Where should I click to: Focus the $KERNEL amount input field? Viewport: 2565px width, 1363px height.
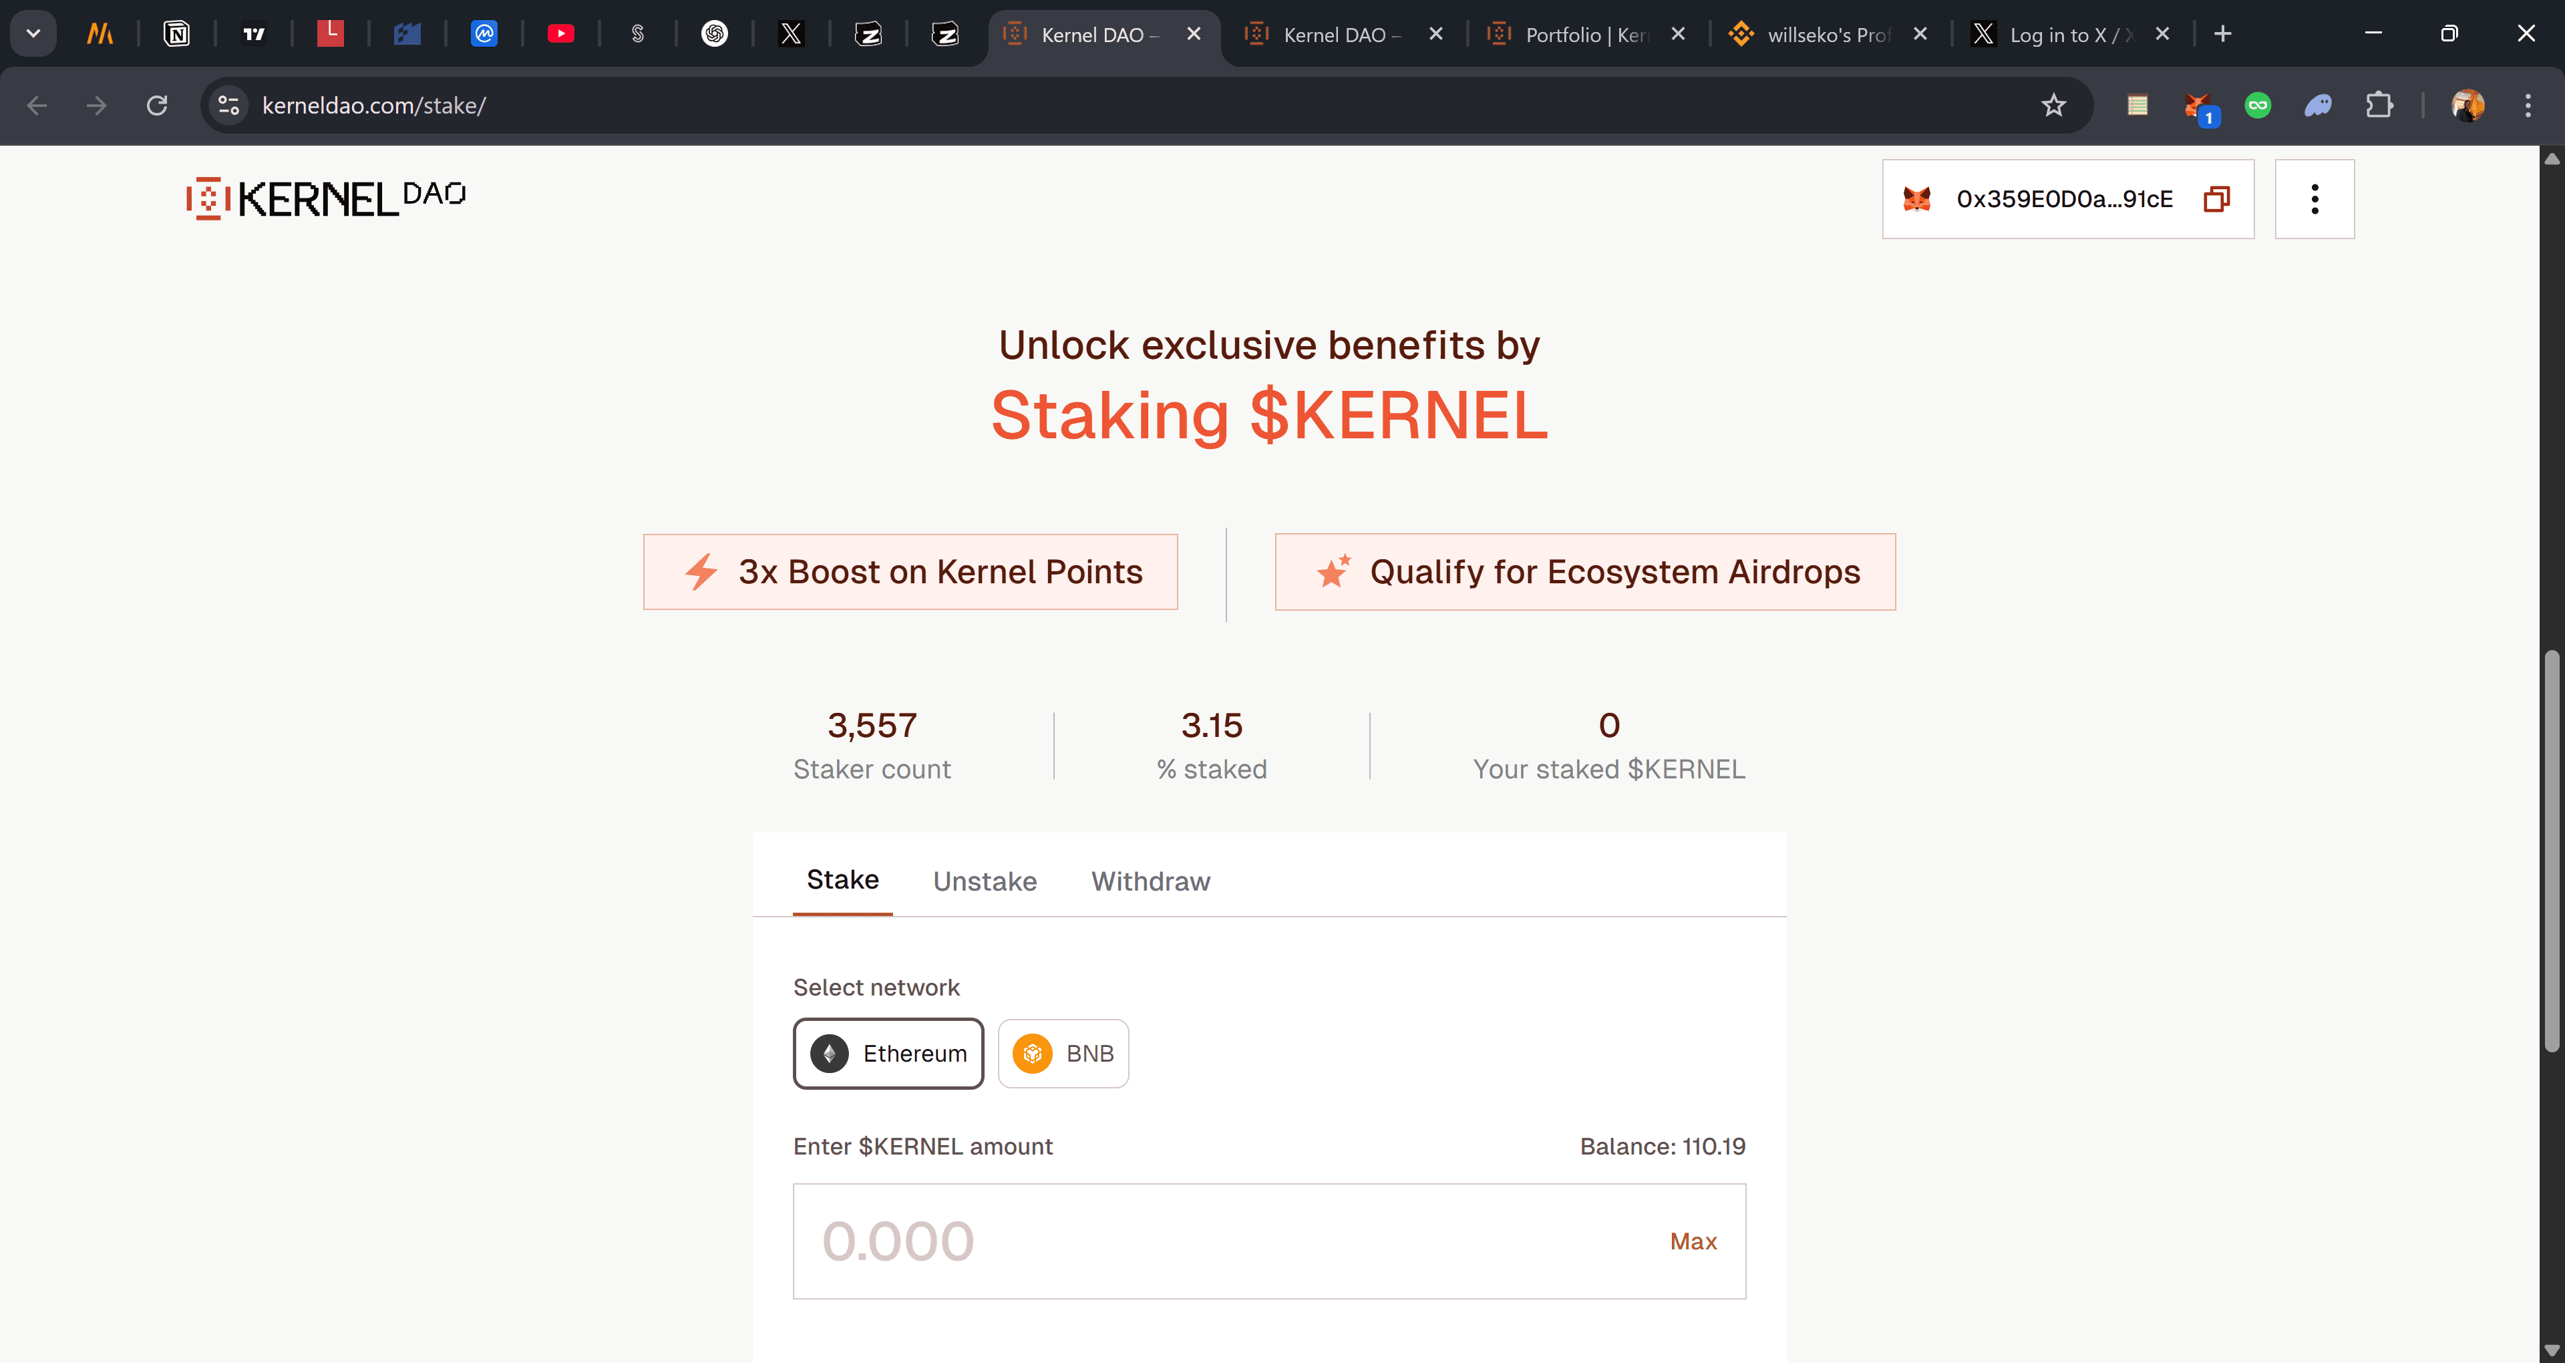point(1268,1241)
